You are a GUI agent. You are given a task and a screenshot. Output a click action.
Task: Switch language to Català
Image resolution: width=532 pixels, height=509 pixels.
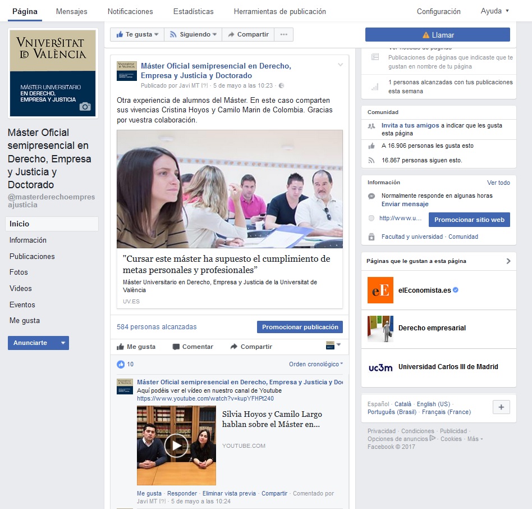click(403, 404)
